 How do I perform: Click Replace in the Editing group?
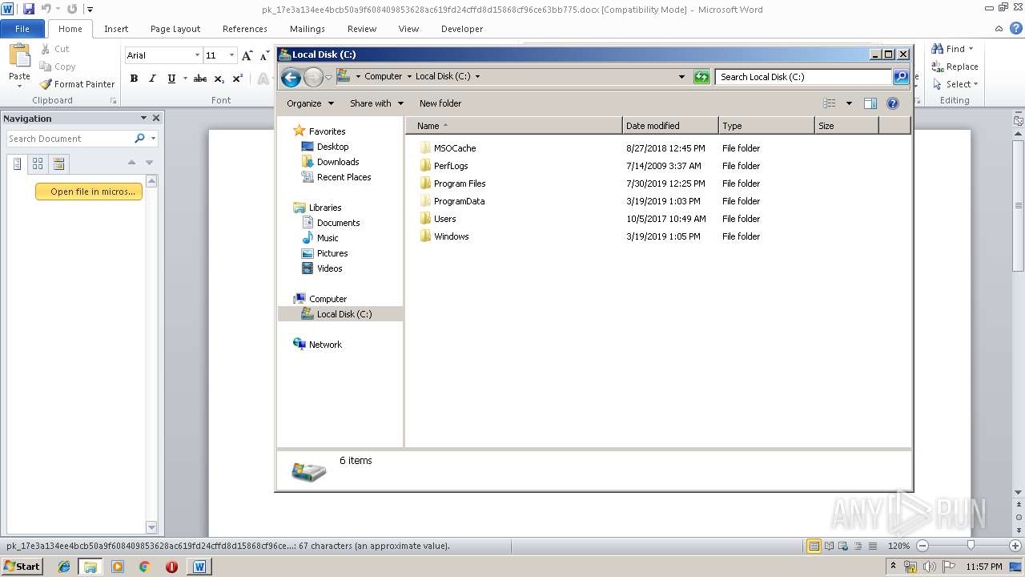click(955, 67)
